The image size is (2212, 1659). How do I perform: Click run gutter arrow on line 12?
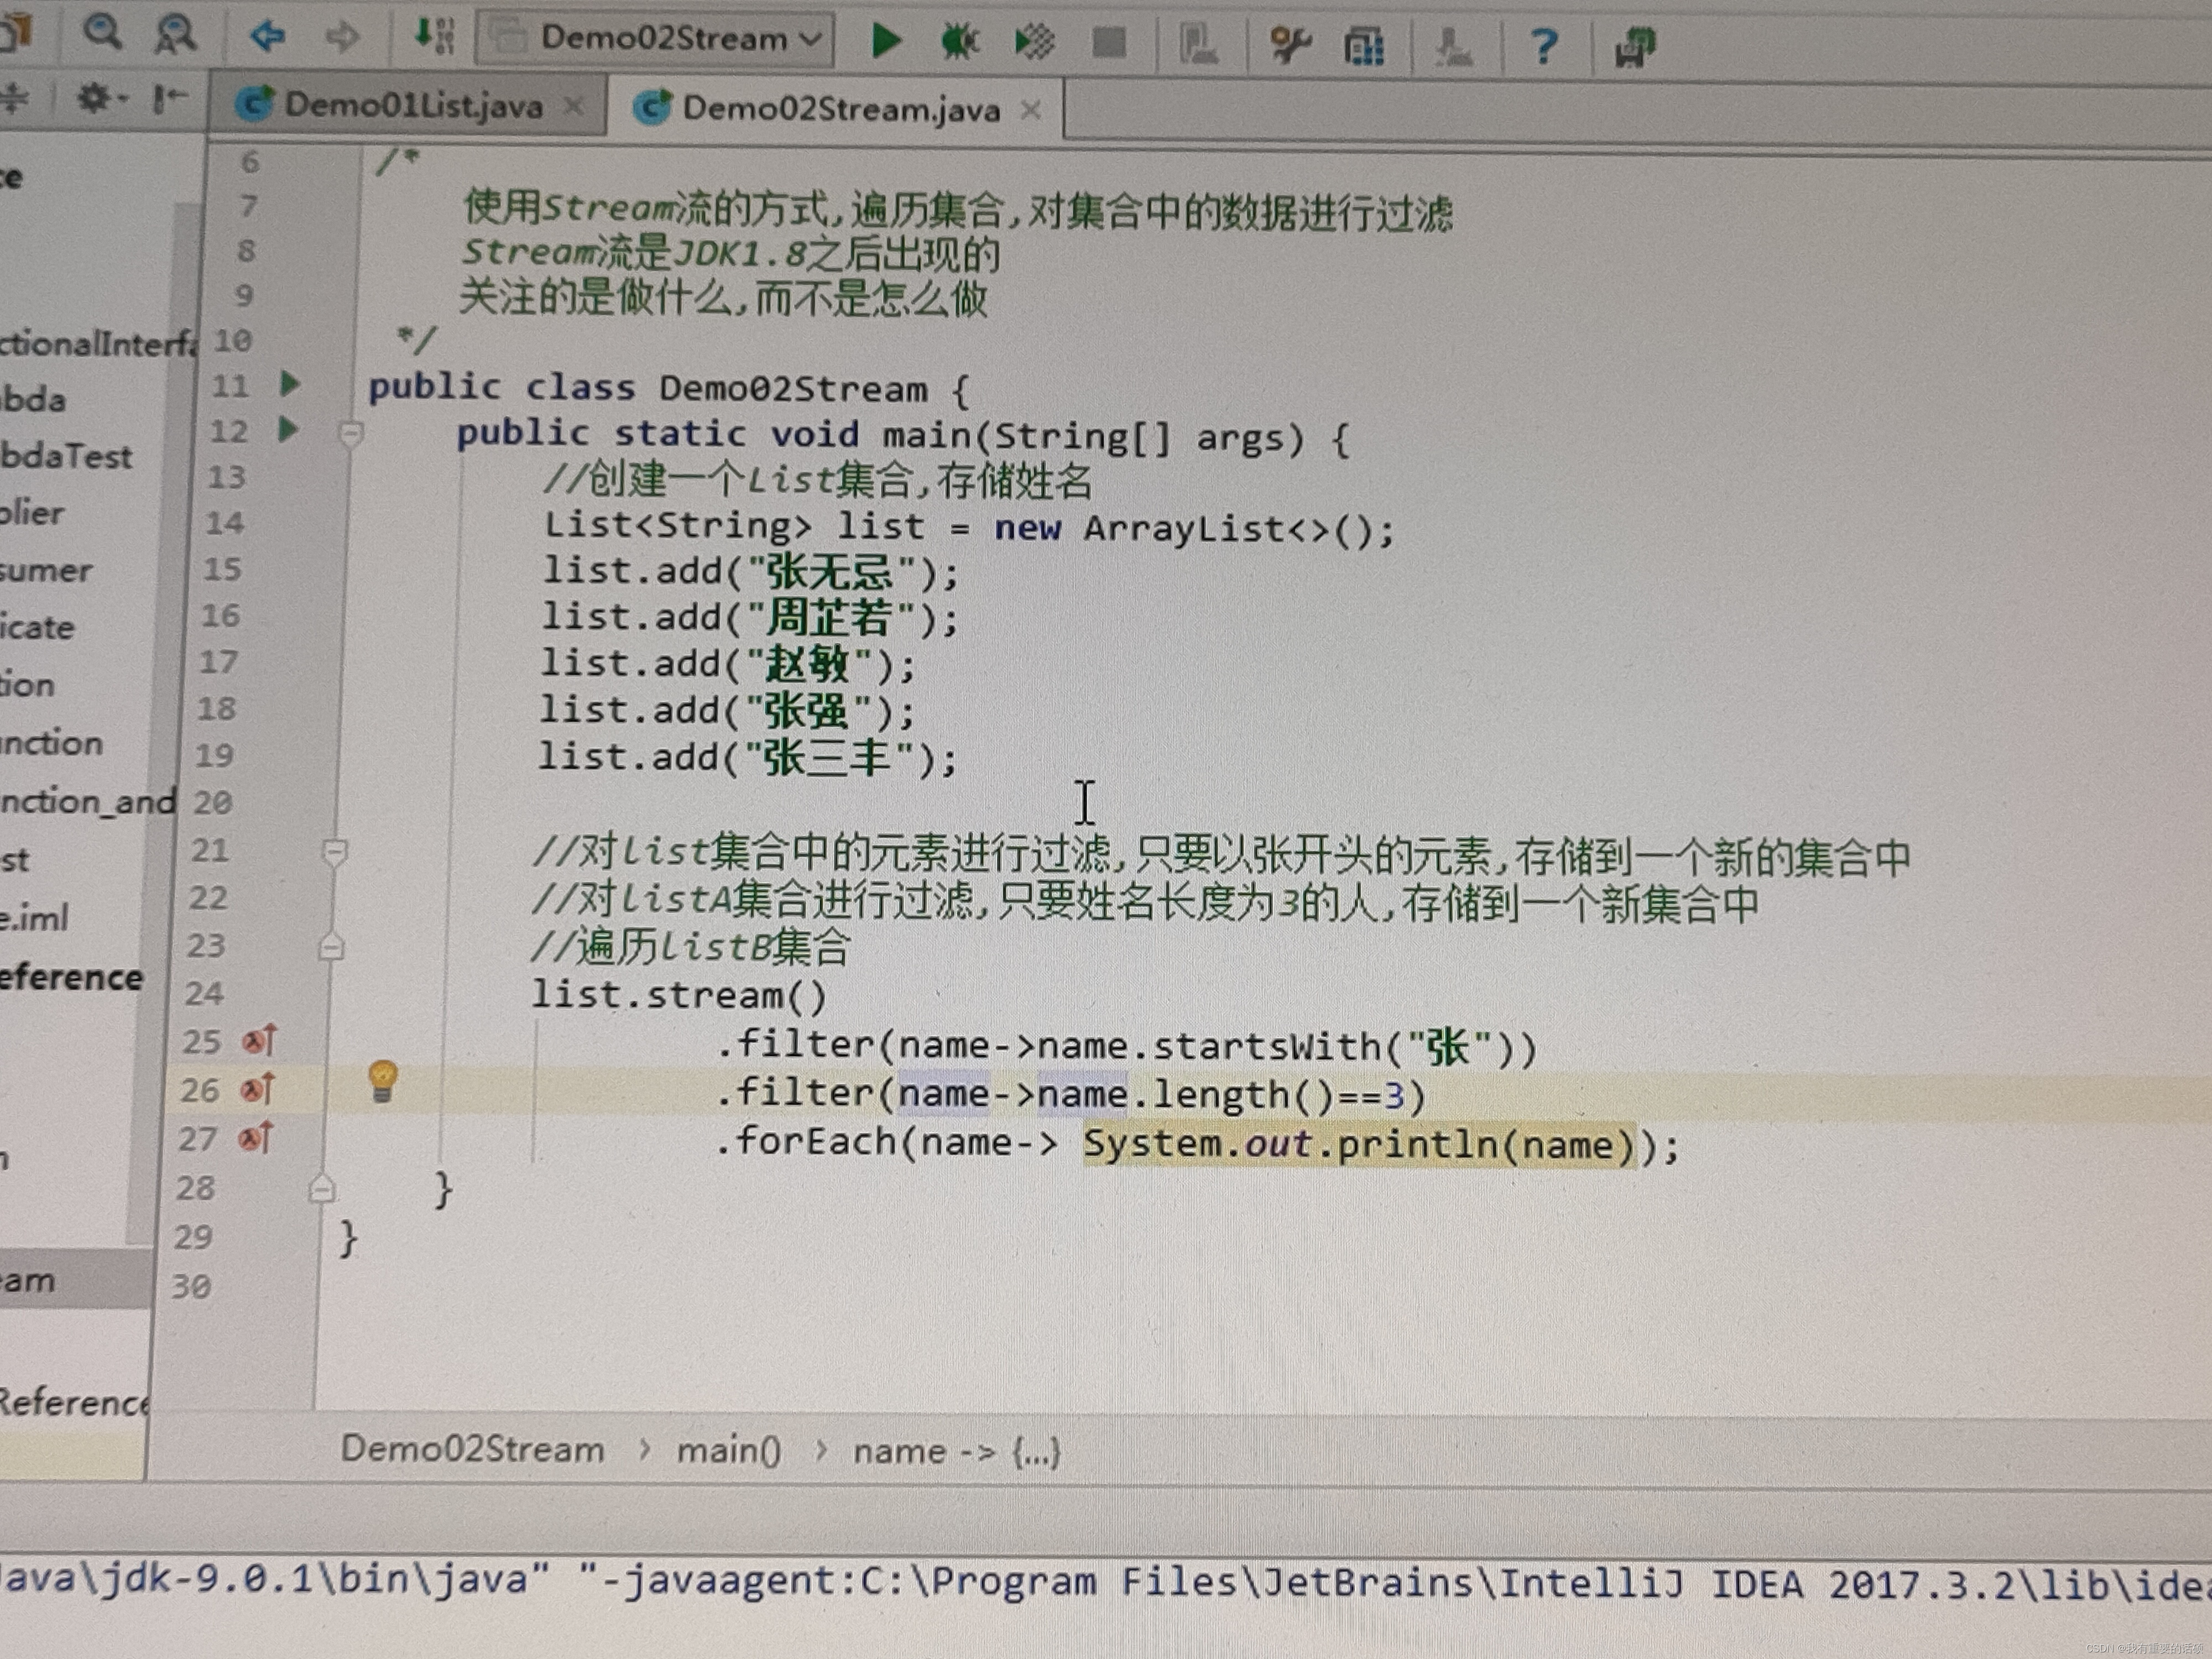288,429
